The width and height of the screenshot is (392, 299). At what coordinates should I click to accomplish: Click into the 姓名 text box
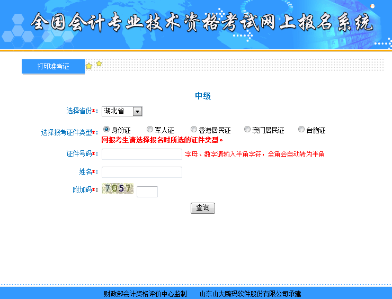pyautogui.click(x=142, y=172)
